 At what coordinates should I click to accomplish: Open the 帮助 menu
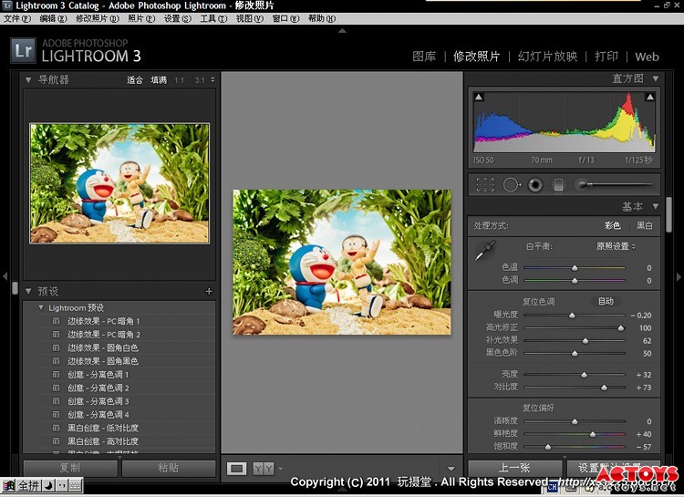click(x=322, y=18)
